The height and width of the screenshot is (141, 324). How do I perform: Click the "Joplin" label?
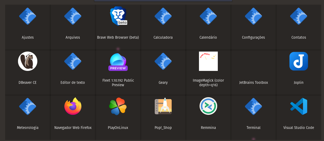pyautogui.click(x=299, y=82)
